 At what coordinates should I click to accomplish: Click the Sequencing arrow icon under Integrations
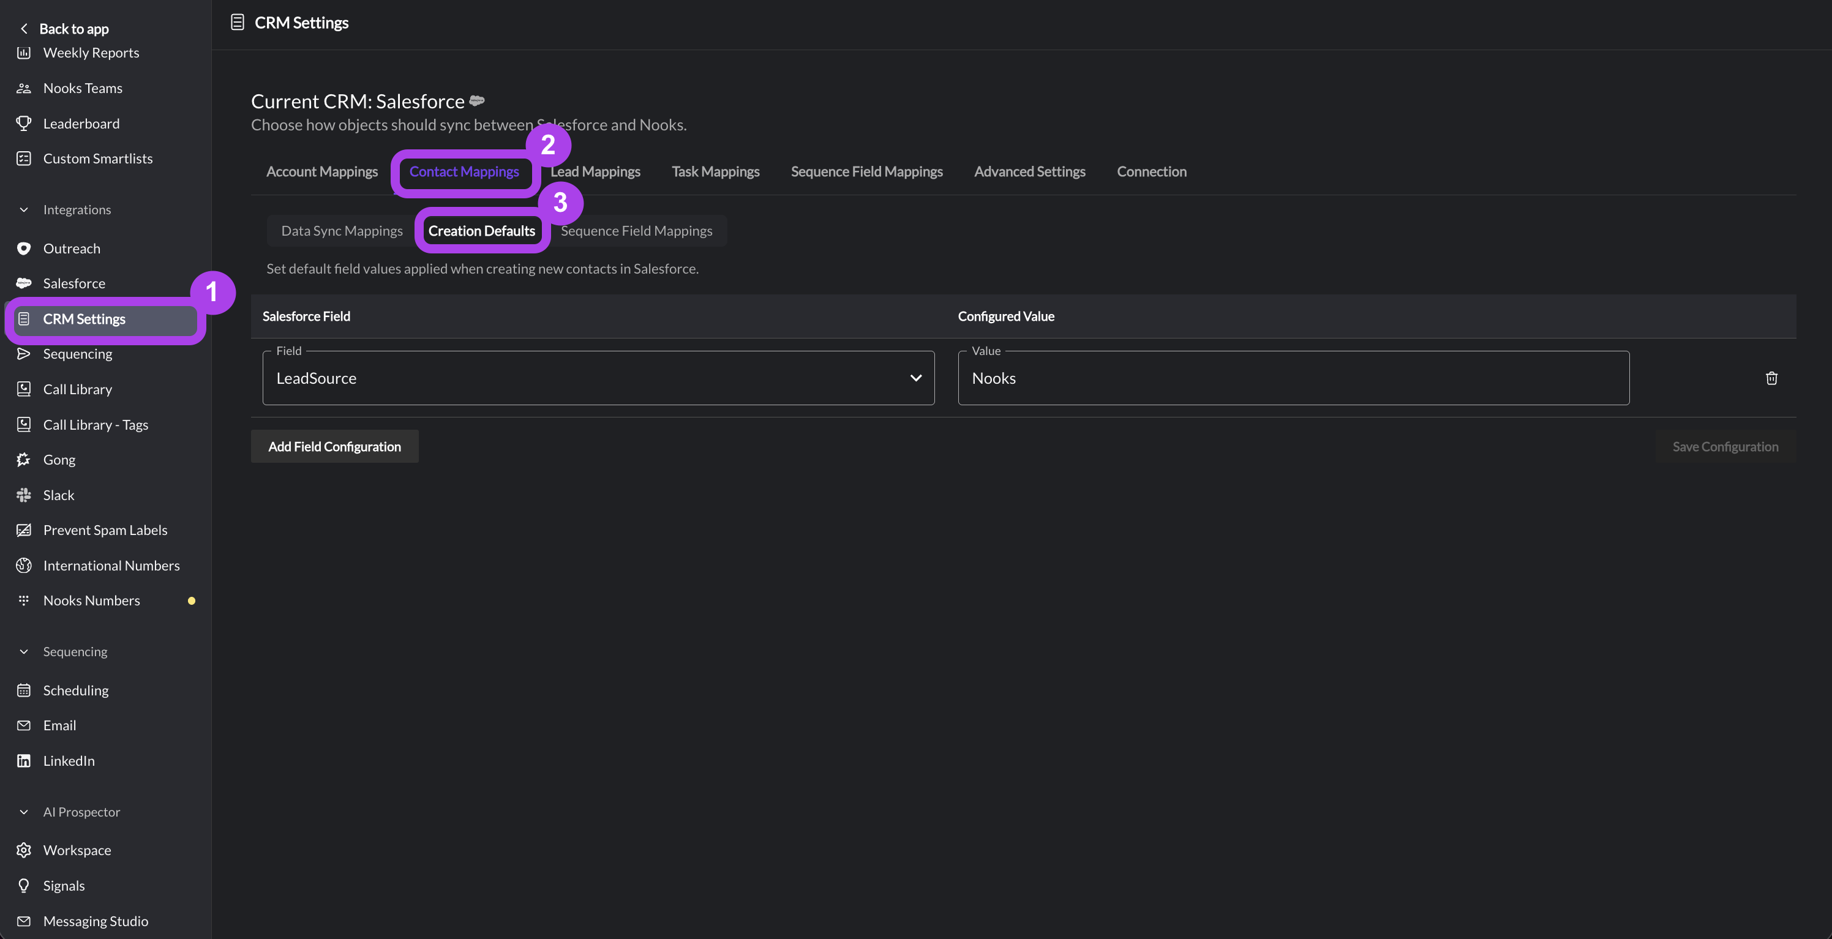23,354
